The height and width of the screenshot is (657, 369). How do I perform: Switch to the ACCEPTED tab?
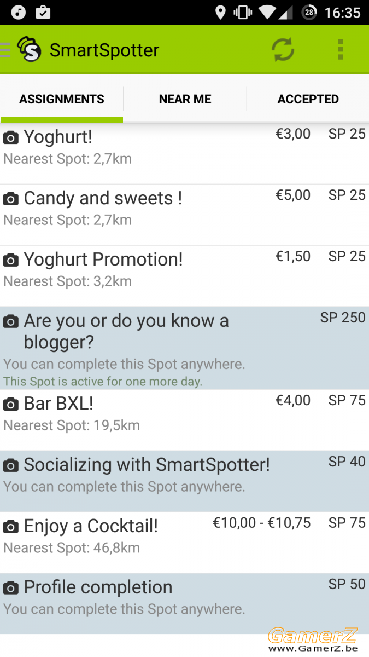pos(308,99)
